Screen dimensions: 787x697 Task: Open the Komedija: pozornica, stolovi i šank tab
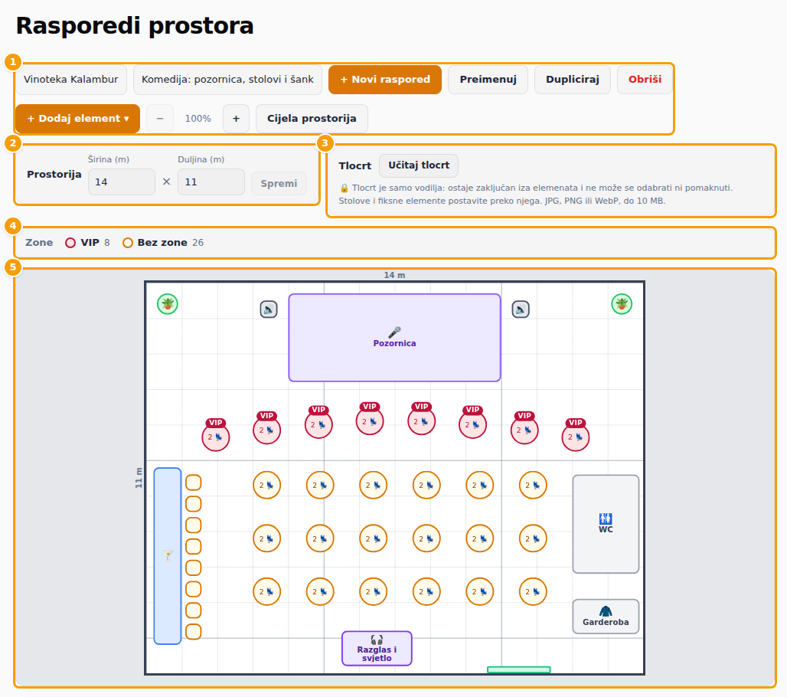pyautogui.click(x=227, y=80)
